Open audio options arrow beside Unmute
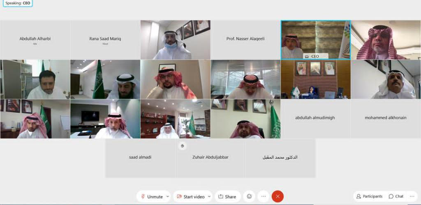The height and width of the screenshot is (205, 421). coord(168,196)
